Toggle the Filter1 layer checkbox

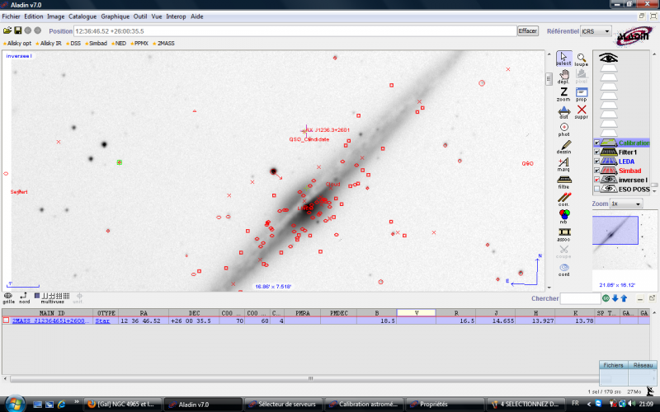(x=596, y=152)
